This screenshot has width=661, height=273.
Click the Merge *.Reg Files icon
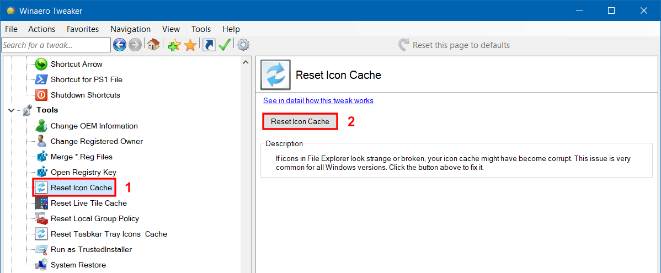click(x=41, y=157)
